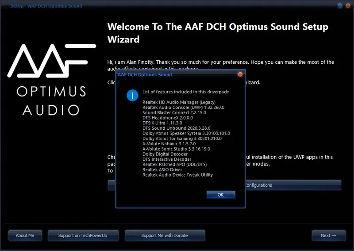Select 'Dolby Atmos for Gaming 3.30201.210.0' line
Screen dimensions: 354x251
[x=182, y=139]
